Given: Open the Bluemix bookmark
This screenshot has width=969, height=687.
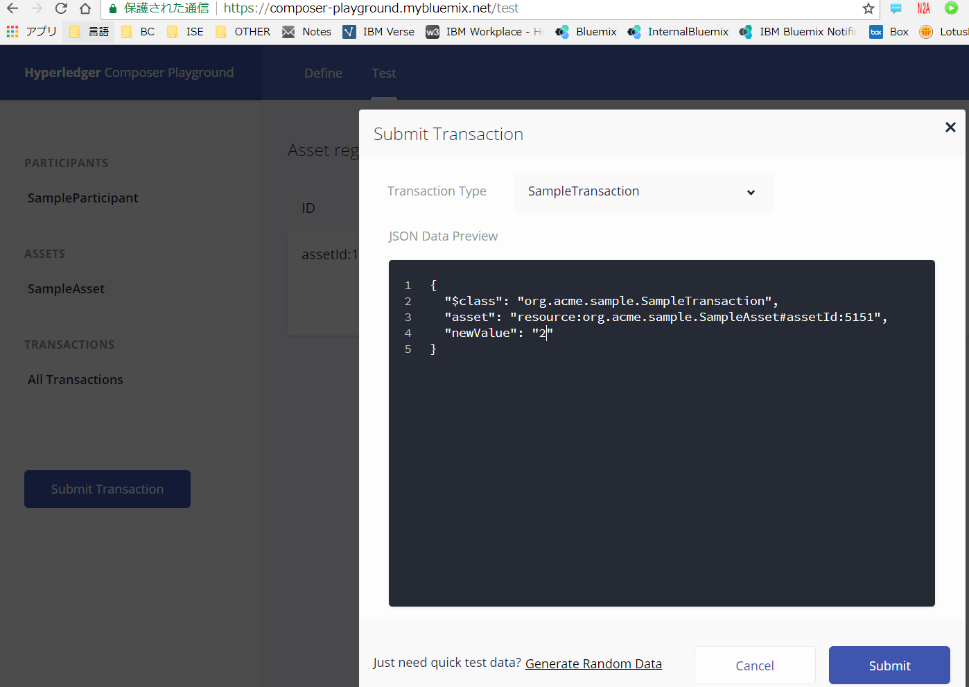Looking at the screenshot, I should 586,31.
